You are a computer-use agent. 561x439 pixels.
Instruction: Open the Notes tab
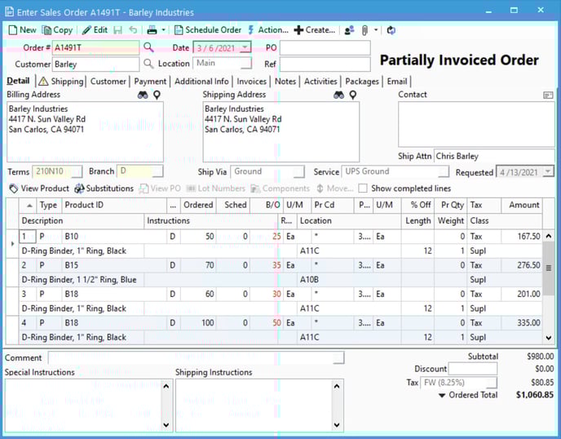pos(285,82)
